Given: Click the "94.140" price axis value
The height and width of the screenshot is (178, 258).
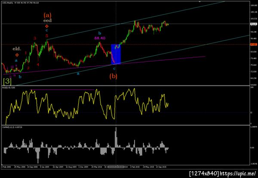Looking at the screenshot, I should coord(253,32).
